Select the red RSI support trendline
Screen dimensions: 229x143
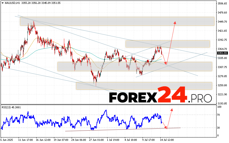(x=111, y=129)
